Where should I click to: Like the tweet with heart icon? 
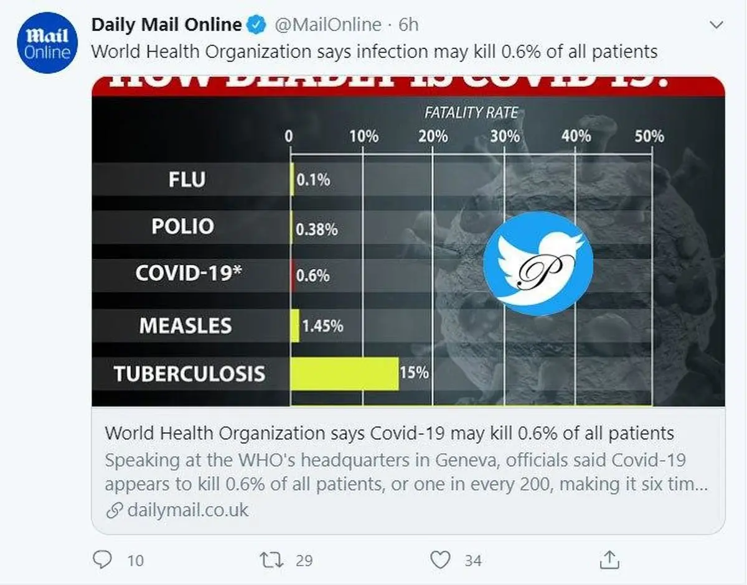pos(441,560)
